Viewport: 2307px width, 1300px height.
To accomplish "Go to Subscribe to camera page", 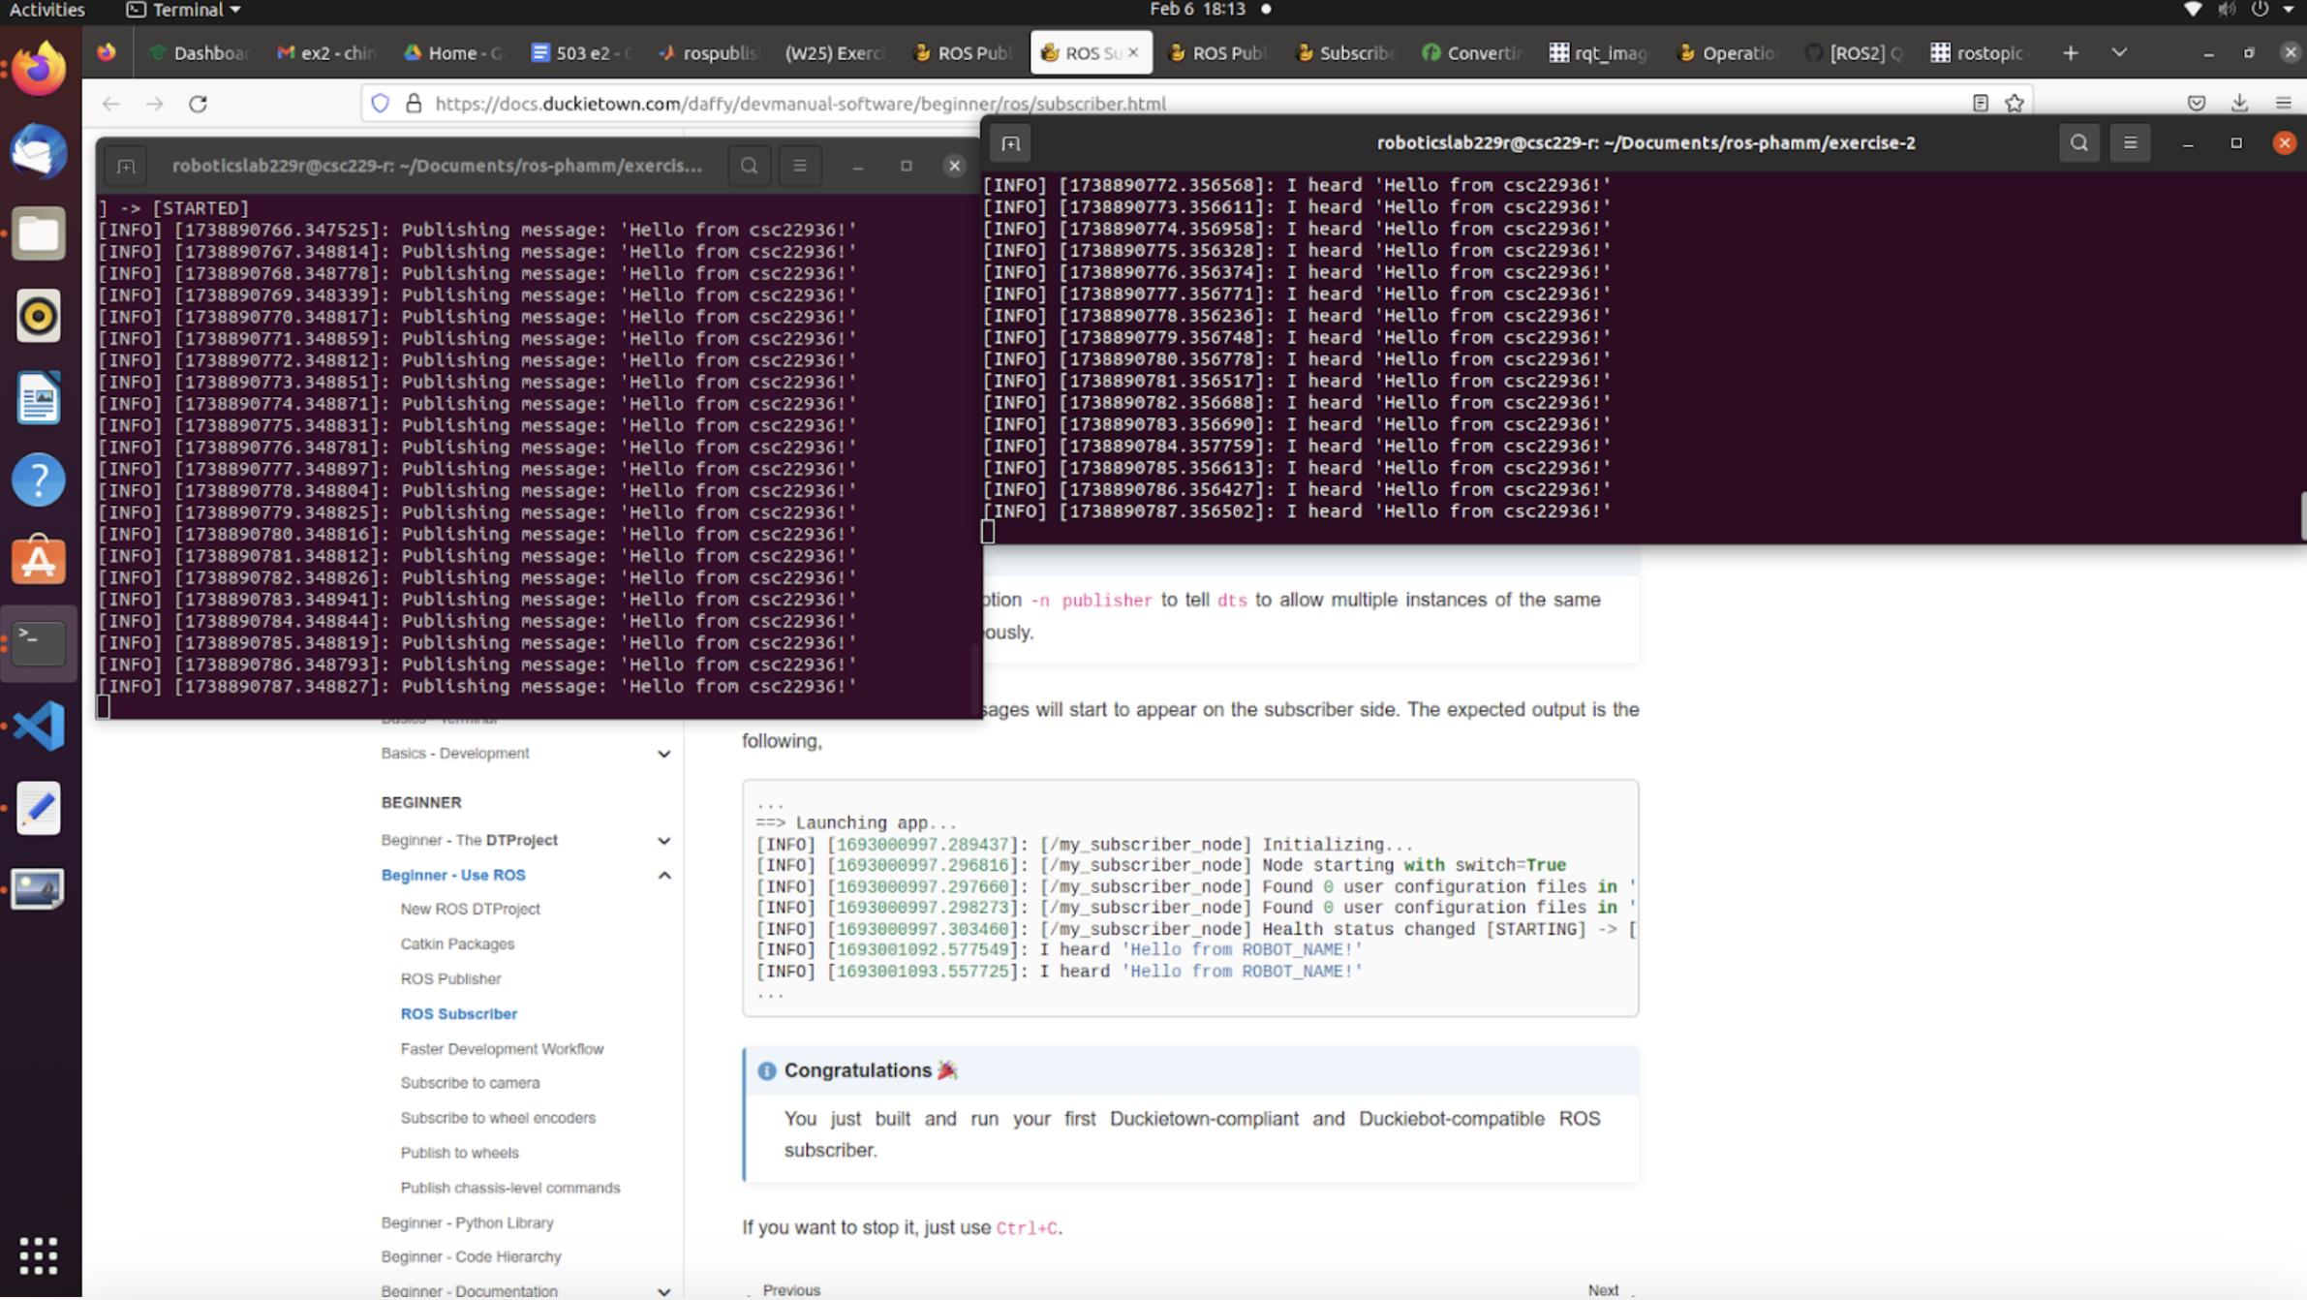I will [470, 1083].
